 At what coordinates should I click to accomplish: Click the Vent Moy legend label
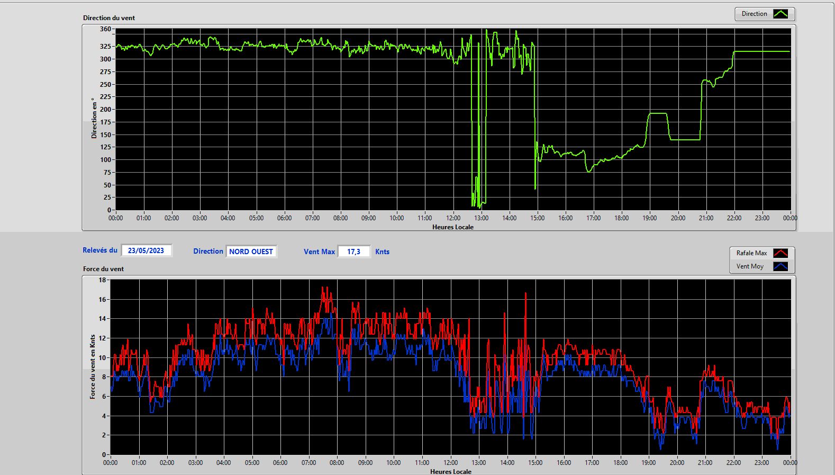(x=750, y=266)
